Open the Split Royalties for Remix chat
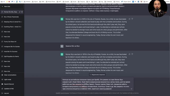This screenshot has height=96, width=170. (x=12, y=57)
